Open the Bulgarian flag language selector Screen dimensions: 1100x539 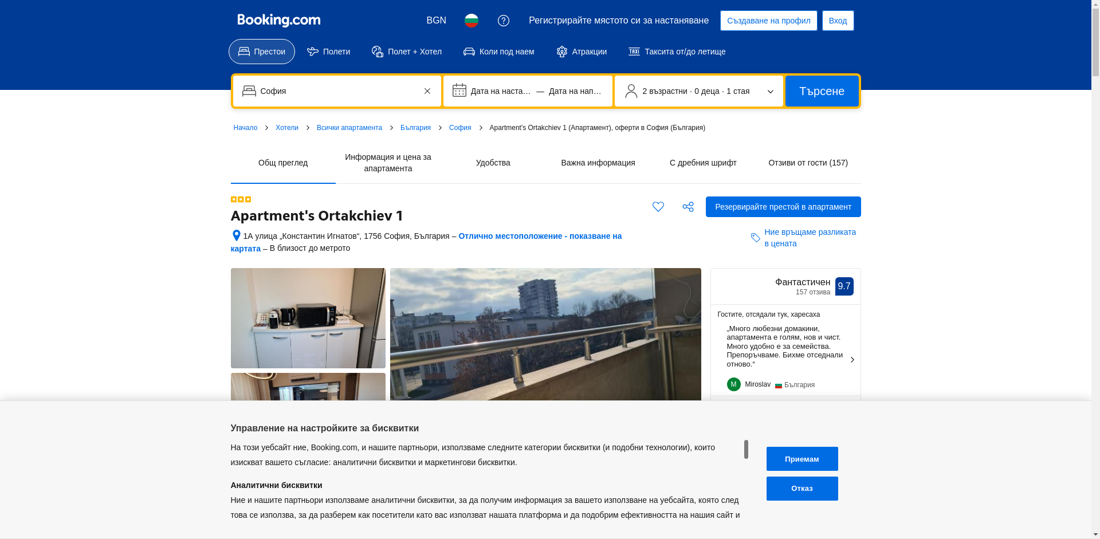(x=471, y=21)
